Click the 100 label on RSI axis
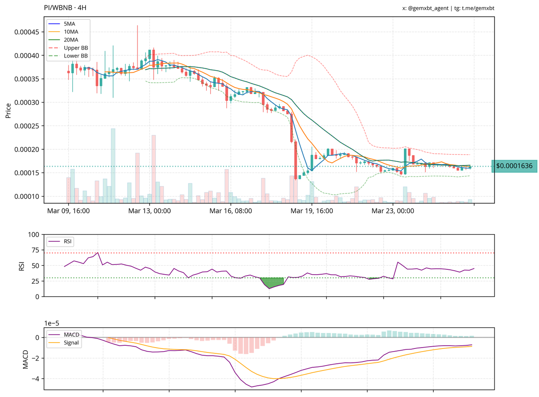539x397 pixels. pyautogui.click(x=33, y=235)
